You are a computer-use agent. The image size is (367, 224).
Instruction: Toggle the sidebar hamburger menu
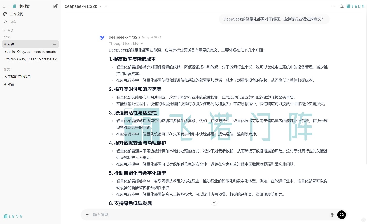click(x=5, y=6)
